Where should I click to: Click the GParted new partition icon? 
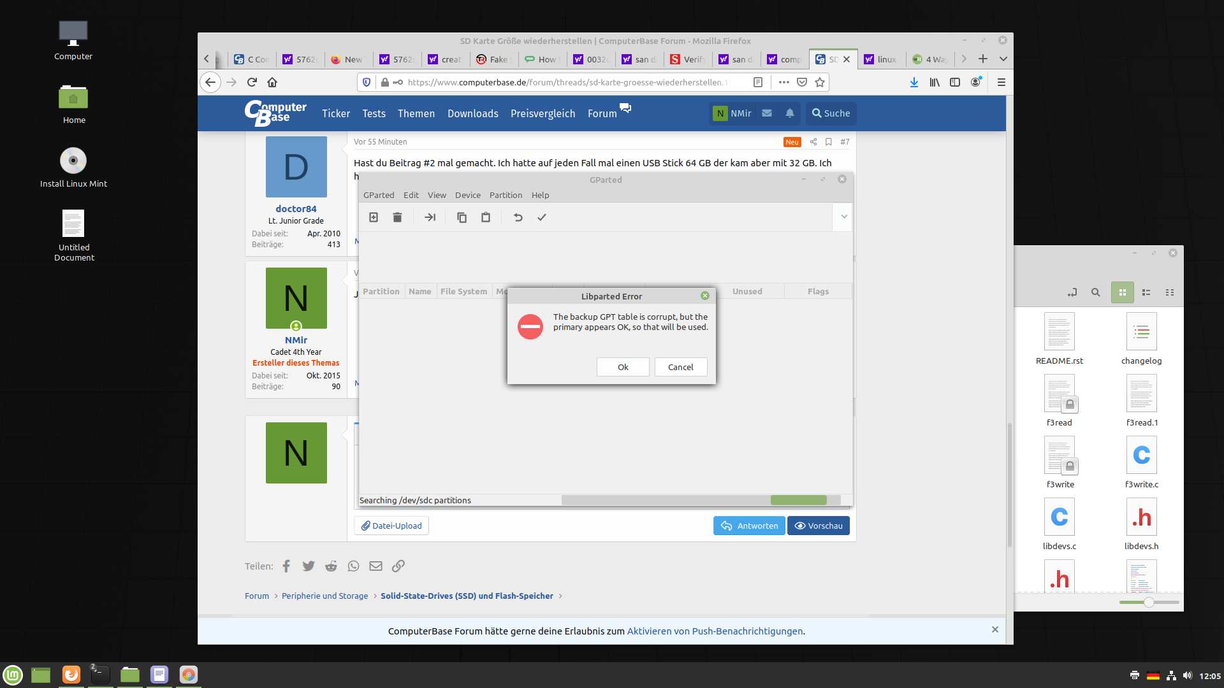point(374,217)
